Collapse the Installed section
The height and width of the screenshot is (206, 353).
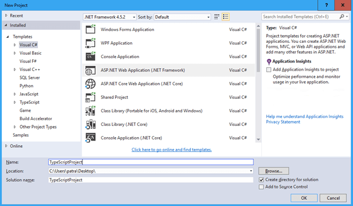6,25
